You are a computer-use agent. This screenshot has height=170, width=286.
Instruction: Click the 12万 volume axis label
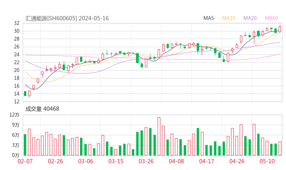coord(14,115)
